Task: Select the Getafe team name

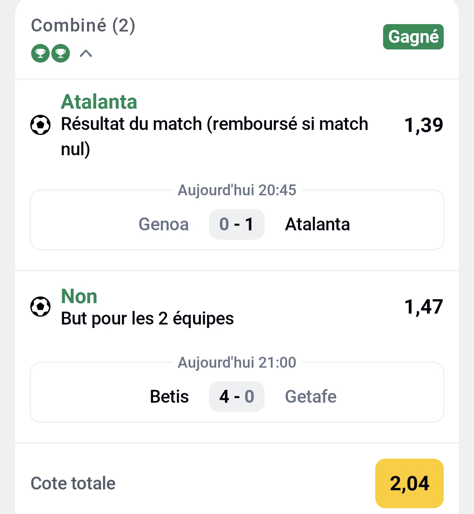Action: coord(310,396)
